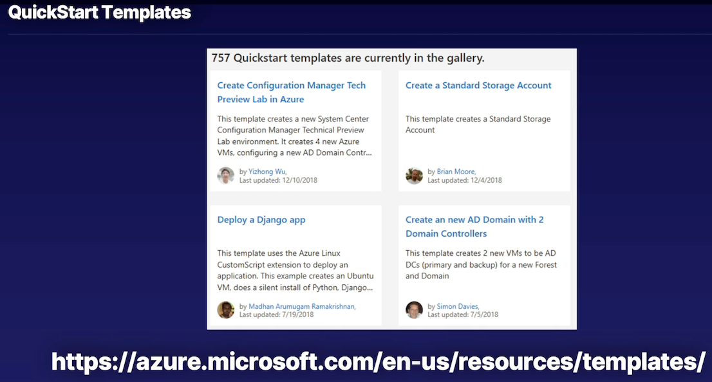Visit author Brian Moore's name link
Screen dimensions: 712x382
click(456, 172)
